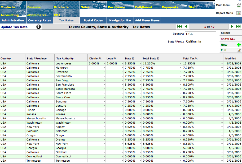242x164 pixels.
Task: Open Total Tax % dropdown for Riverside
Action: coord(222,72)
